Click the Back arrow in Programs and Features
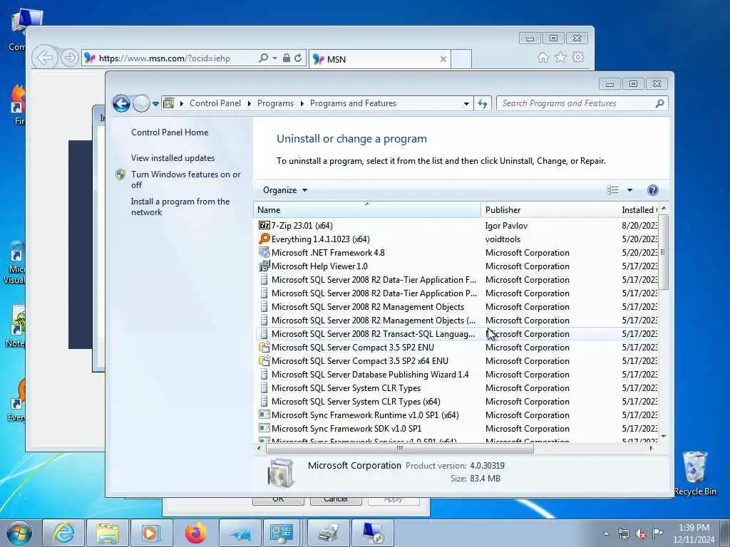The width and height of the screenshot is (730, 547). click(x=121, y=103)
